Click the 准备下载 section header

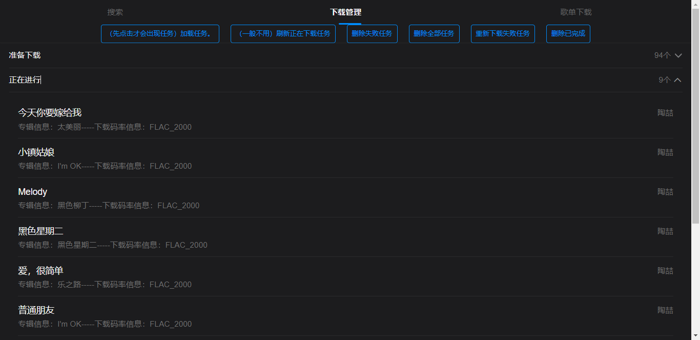coord(345,55)
